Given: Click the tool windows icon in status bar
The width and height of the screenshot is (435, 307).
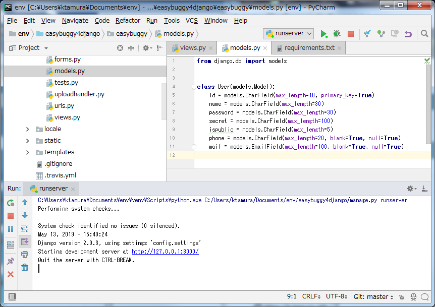Looking at the screenshot, I should click(x=12, y=297).
